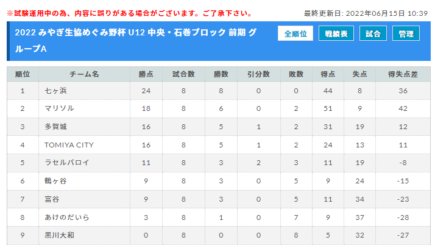Click the チーム名 column header
This screenshot has height=251, width=435.
pyautogui.click(x=84, y=74)
